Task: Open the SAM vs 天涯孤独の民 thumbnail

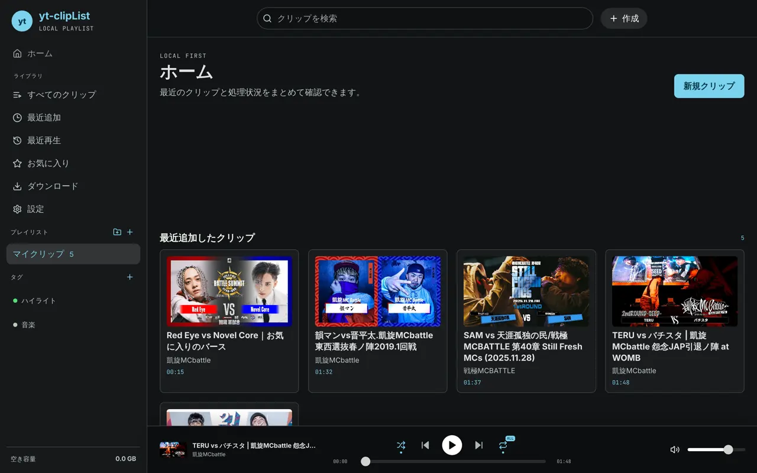Action: click(x=526, y=291)
